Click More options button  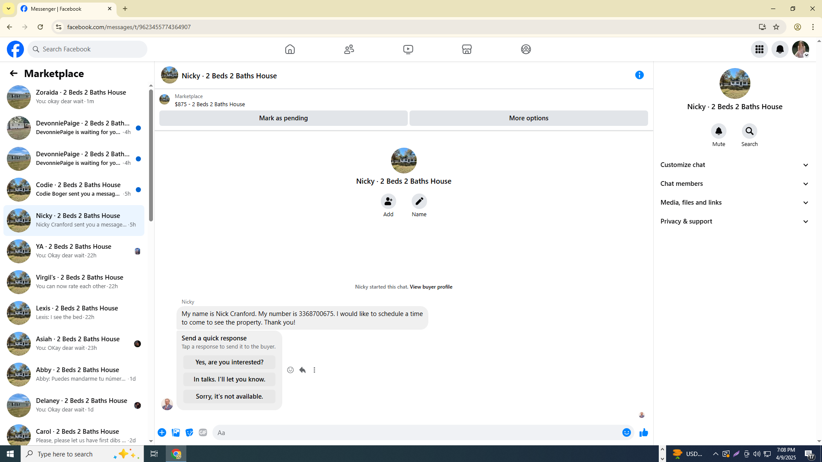click(529, 118)
